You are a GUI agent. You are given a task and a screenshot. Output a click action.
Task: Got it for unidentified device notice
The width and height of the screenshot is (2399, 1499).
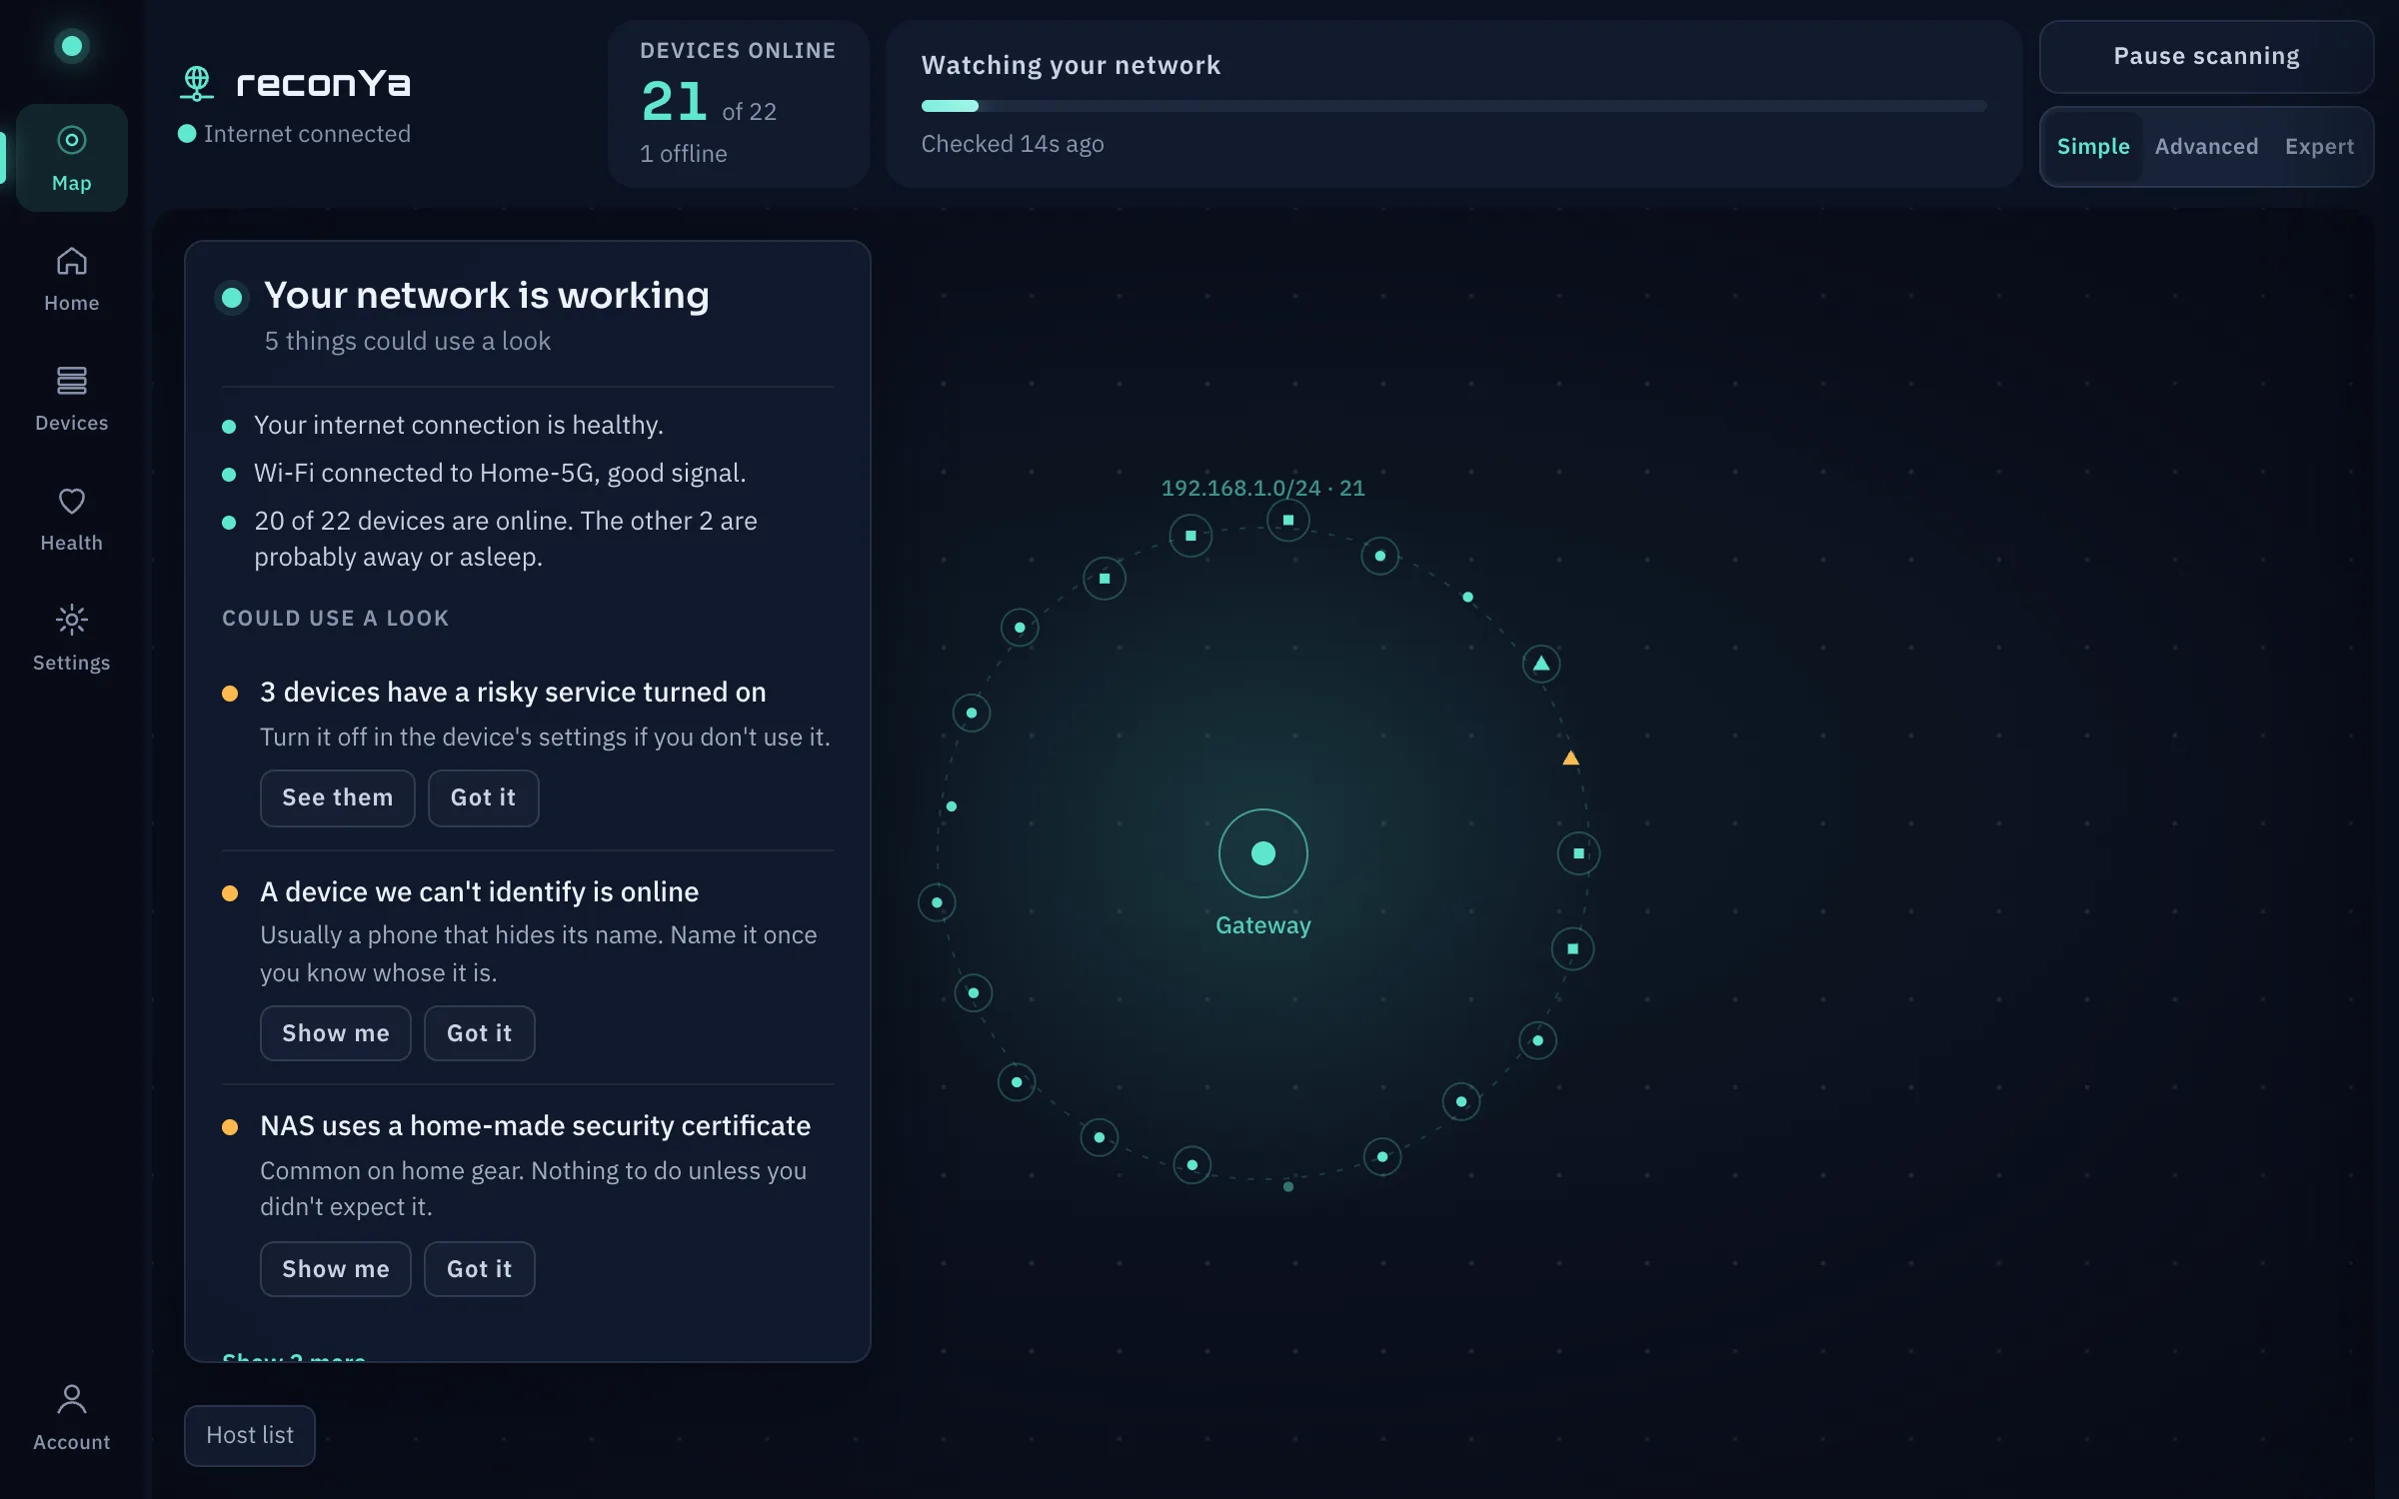tap(479, 1033)
